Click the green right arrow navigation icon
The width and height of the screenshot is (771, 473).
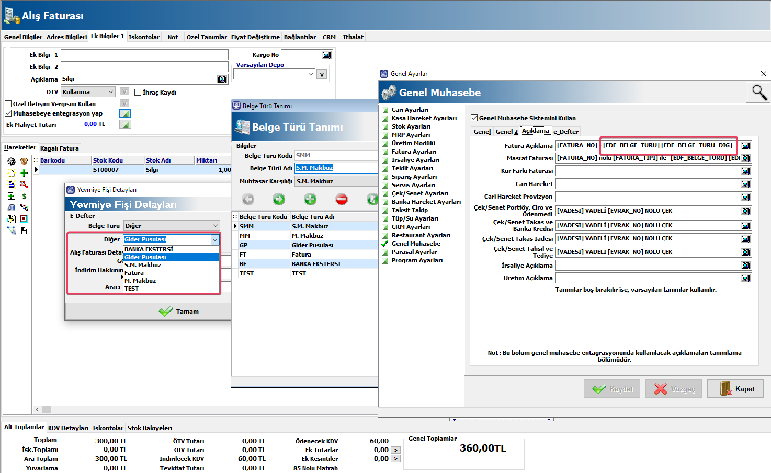coord(279,199)
